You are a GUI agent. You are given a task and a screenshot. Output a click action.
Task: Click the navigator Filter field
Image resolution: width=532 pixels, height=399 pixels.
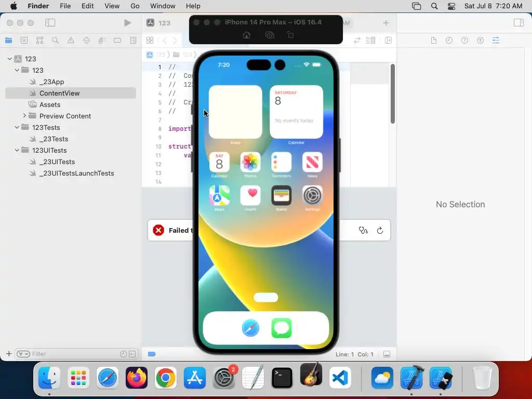click(75, 354)
